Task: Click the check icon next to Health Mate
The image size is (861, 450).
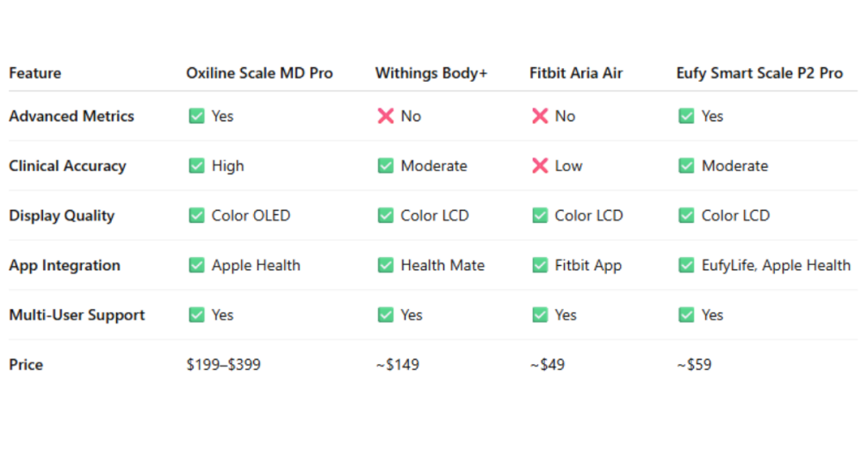Action: 386,265
